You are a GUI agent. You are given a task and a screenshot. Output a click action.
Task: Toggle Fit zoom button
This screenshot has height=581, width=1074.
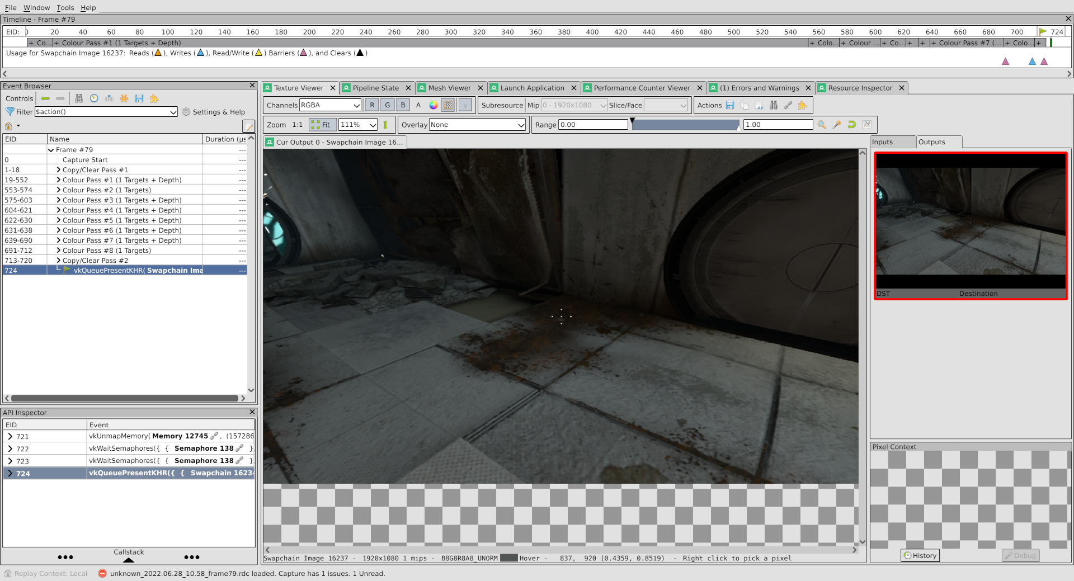coord(322,125)
